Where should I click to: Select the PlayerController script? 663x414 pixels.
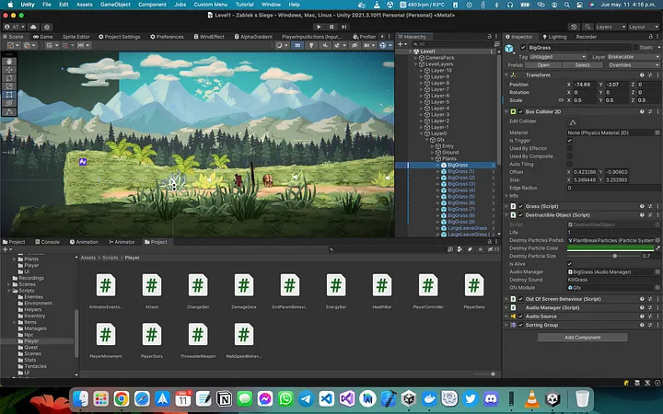pos(428,292)
